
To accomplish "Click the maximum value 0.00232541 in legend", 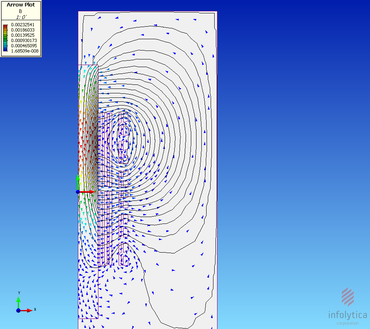I will [23, 25].
